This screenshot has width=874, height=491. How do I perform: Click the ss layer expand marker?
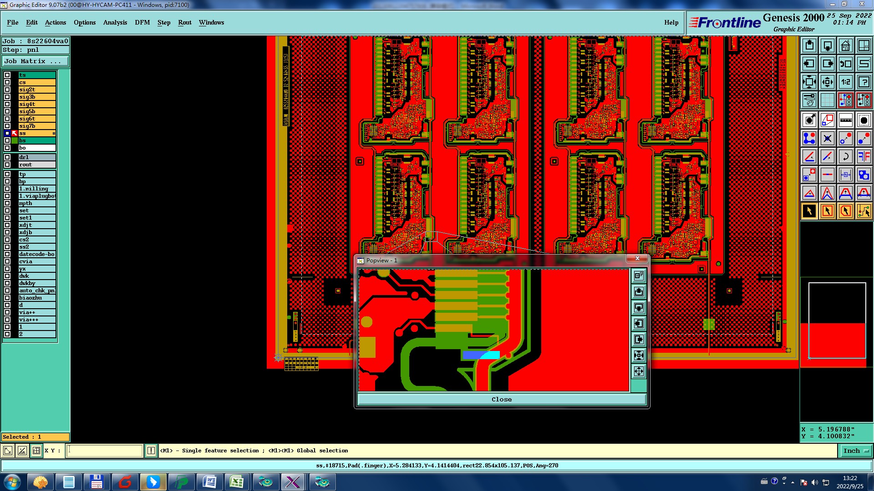[54, 133]
